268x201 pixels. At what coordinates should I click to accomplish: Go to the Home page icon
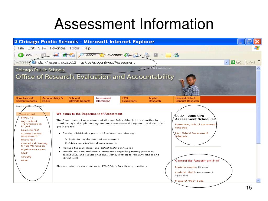(x=72, y=55)
